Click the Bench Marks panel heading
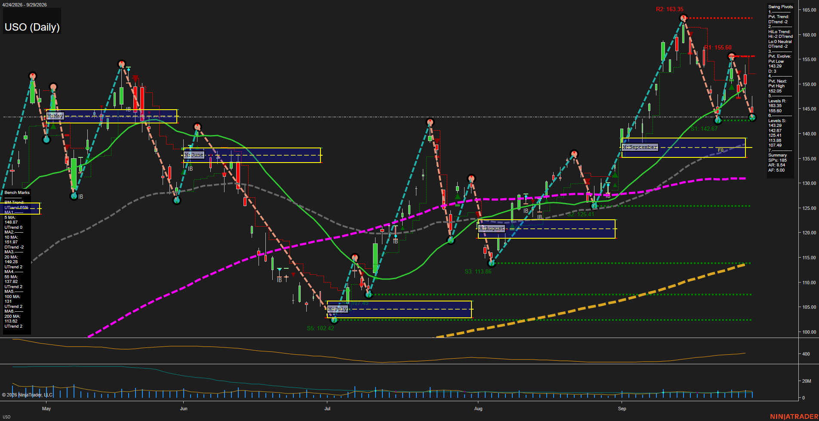The width and height of the screenshot is (819, 421). coord(17,193)
